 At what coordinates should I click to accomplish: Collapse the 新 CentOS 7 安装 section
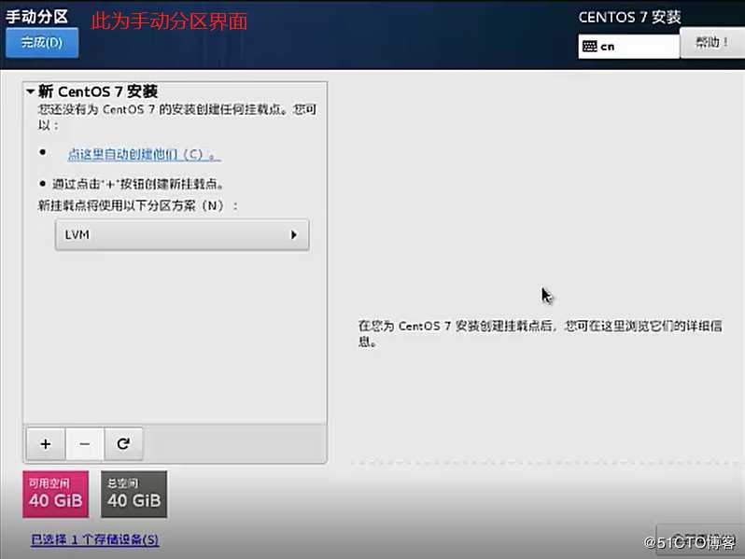point(31,91)
